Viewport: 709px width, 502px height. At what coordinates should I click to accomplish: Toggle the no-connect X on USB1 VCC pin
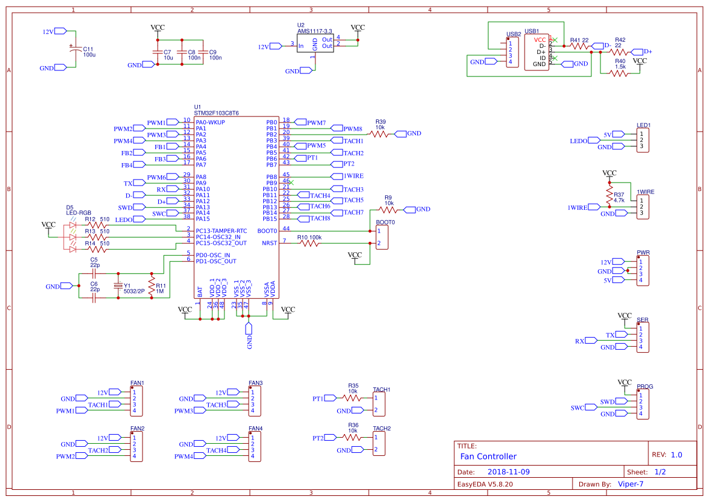click(556, 39)
